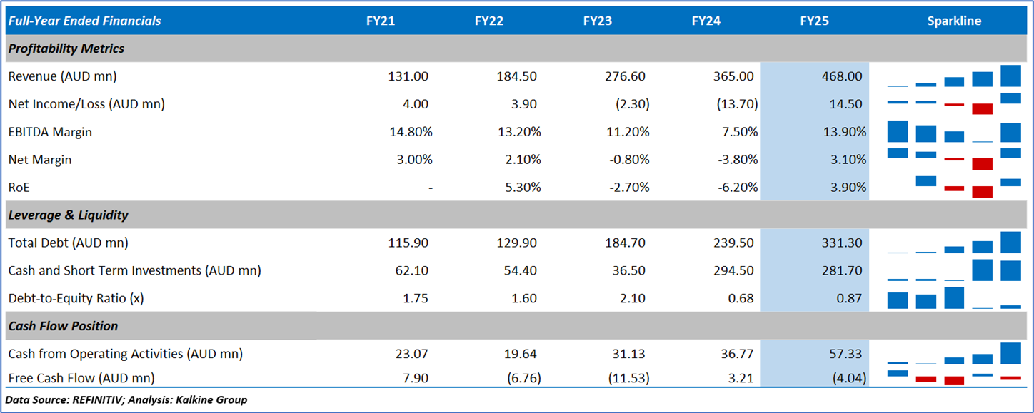Click the FY23 RoE value -2.70%
1034x413 pixels.
627,188
